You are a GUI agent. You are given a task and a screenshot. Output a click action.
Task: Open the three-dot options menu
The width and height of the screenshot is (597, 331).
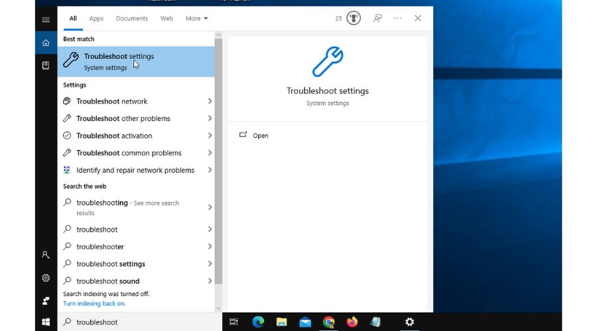point(397,19)
